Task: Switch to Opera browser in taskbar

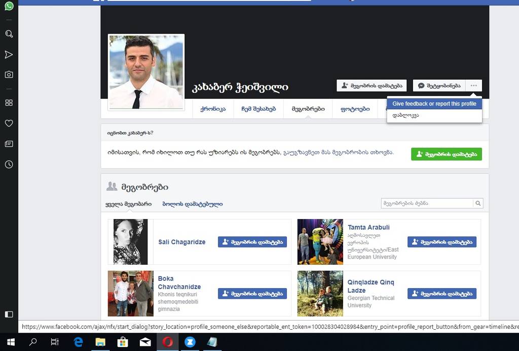Action: [x=167, y=342]
